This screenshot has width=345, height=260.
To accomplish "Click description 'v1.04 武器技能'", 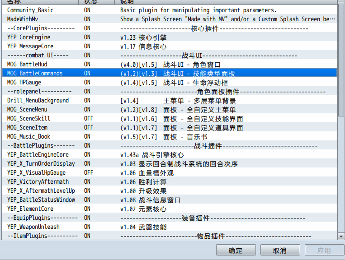I will click(143, 227).
